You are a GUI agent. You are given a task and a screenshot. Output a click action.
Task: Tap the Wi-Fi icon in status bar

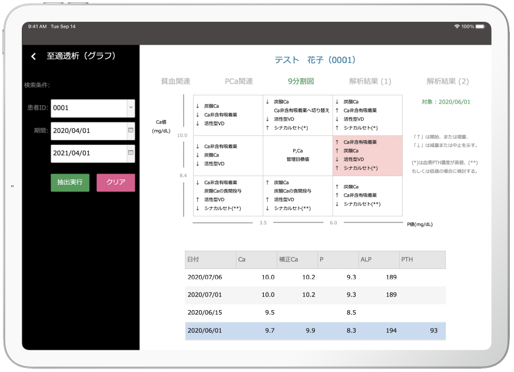[457, 26]
